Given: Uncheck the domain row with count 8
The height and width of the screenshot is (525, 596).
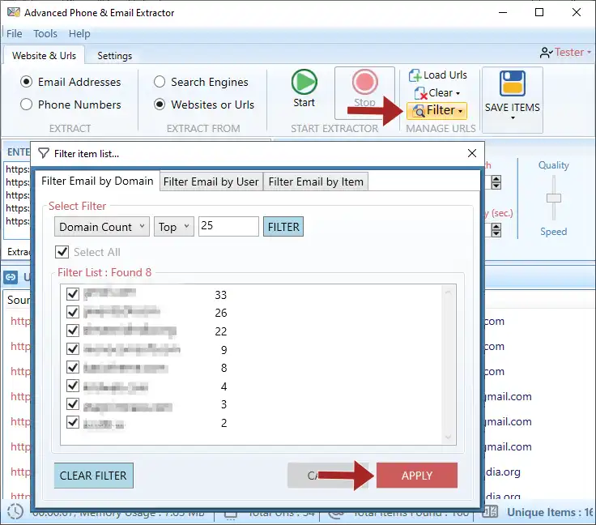Looking at the screenshot, I should point(73,367).
